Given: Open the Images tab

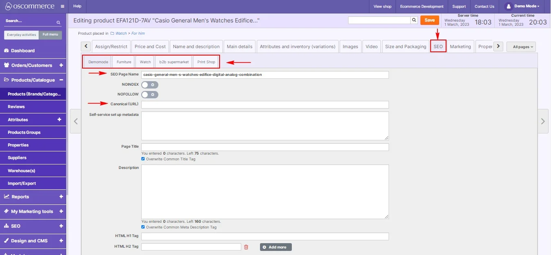Looking at the screenshot, I should (350, 47).
